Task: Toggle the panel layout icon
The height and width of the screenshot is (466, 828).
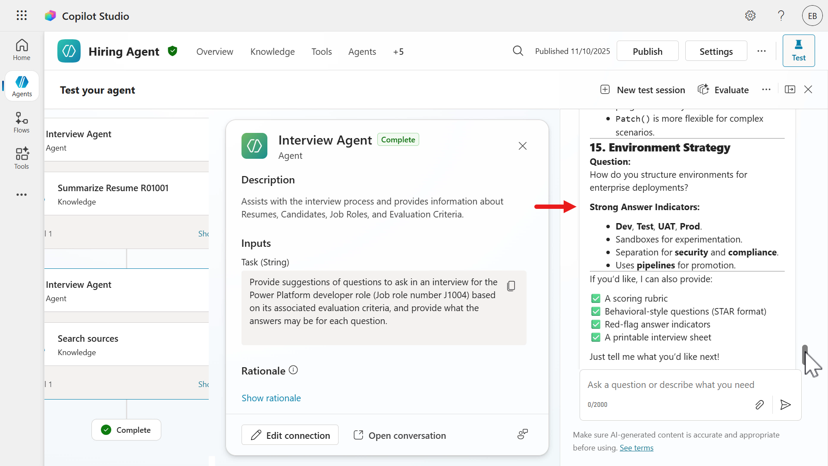Action: pyautogui.click(x=790, y=89)
